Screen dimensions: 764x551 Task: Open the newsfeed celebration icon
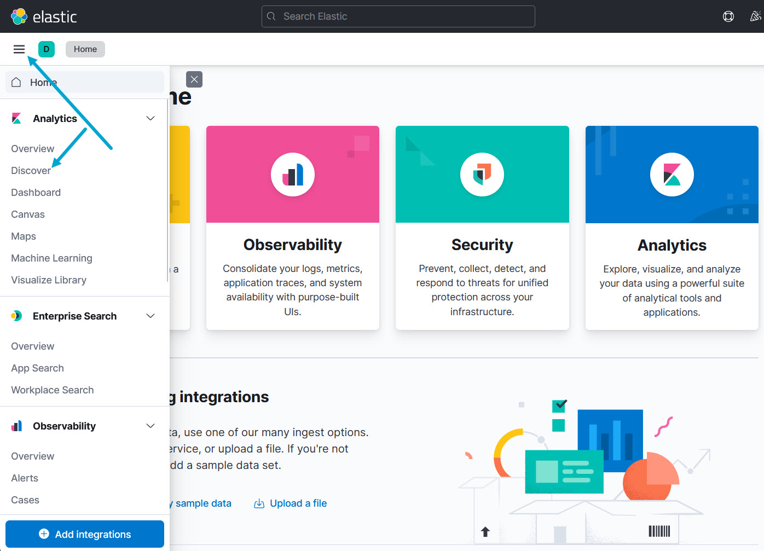coord(755,16)
